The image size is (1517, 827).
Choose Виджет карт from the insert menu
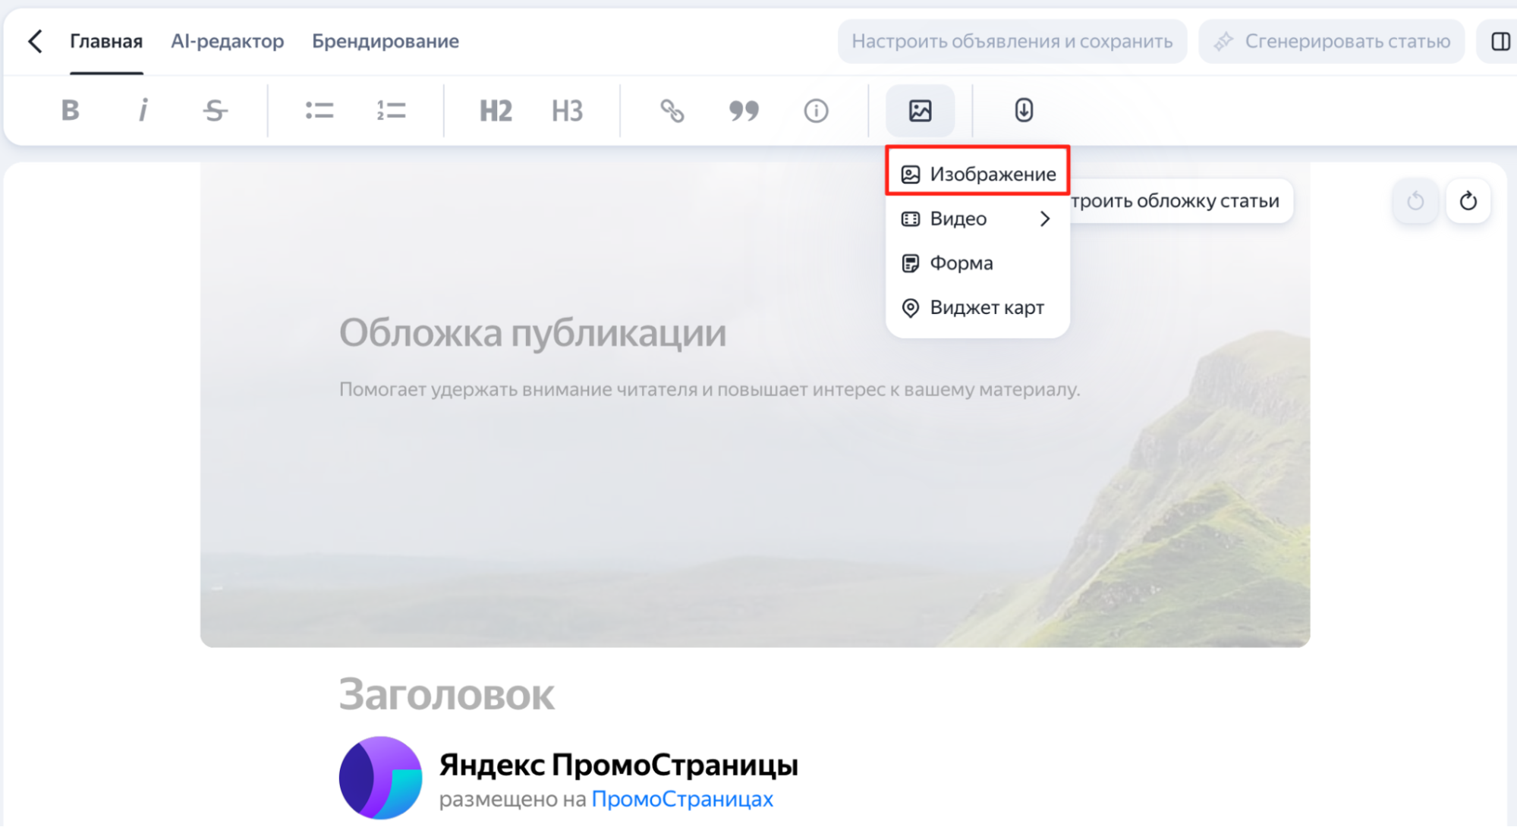(x=977, y=307)
